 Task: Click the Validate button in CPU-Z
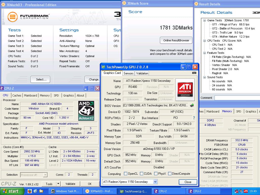pos(70,184)
